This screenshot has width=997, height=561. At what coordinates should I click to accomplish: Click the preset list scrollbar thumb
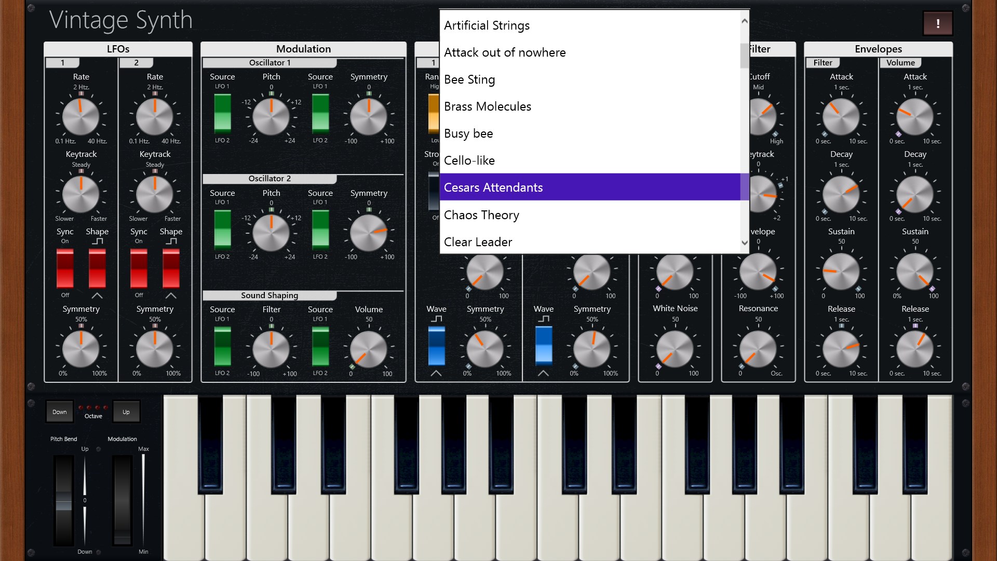tap(744, 56)
